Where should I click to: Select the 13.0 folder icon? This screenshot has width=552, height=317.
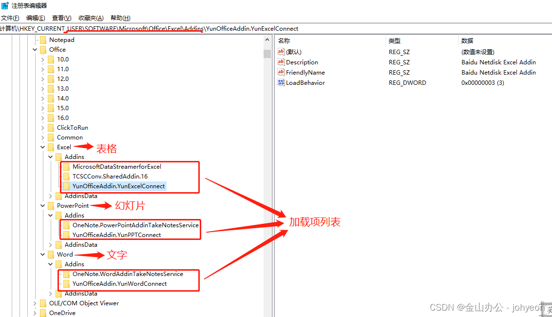[x=51, y=89]
